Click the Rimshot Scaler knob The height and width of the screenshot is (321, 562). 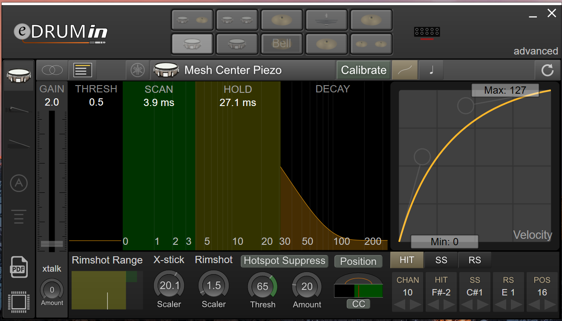point(213,286)
